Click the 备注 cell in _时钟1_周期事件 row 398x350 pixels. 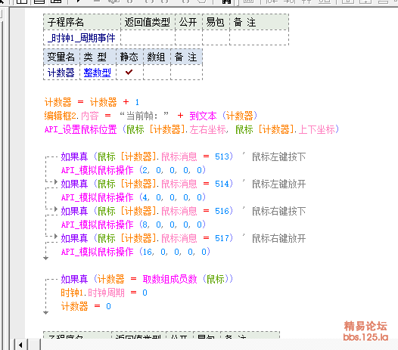pyautogui.click(x=260, y=38)
